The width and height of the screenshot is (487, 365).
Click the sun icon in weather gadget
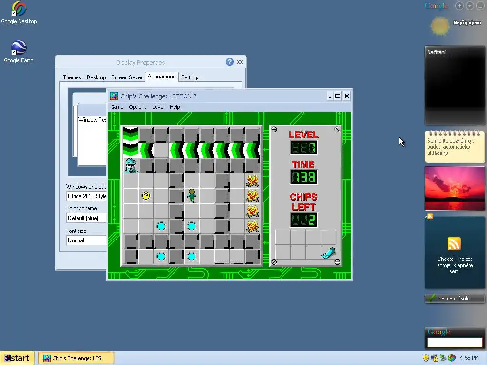coord(440,26)
